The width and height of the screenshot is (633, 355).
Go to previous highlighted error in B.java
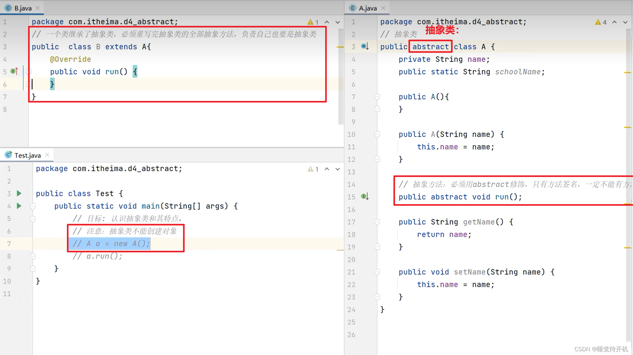pos(327,22)
